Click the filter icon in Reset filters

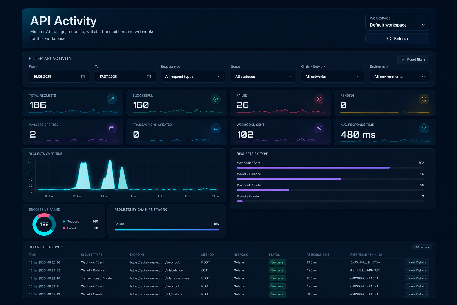point(403,60)
